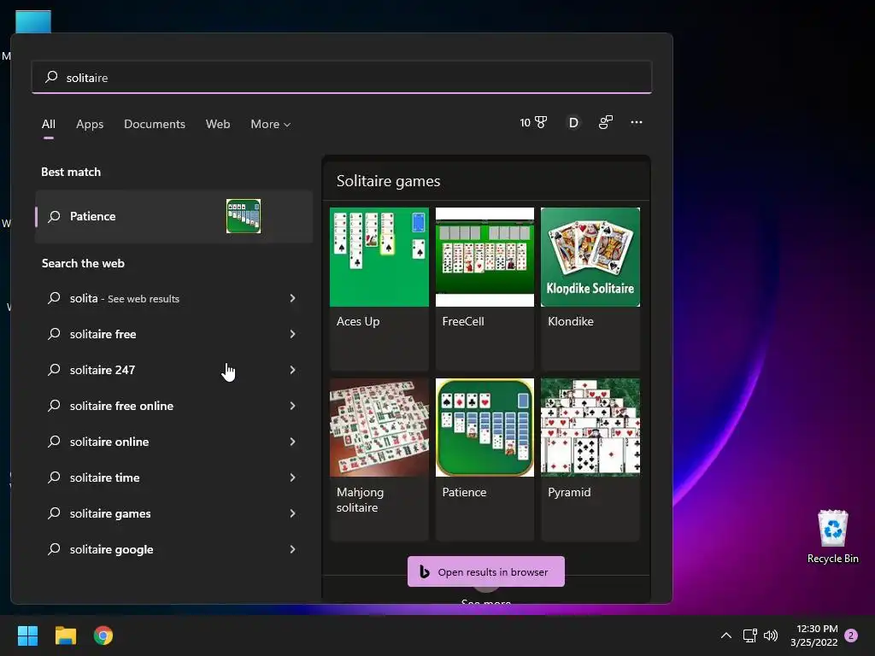875x656 pixels.
Task: Click the volume speaker tray icon
Action: coord(771,635)
